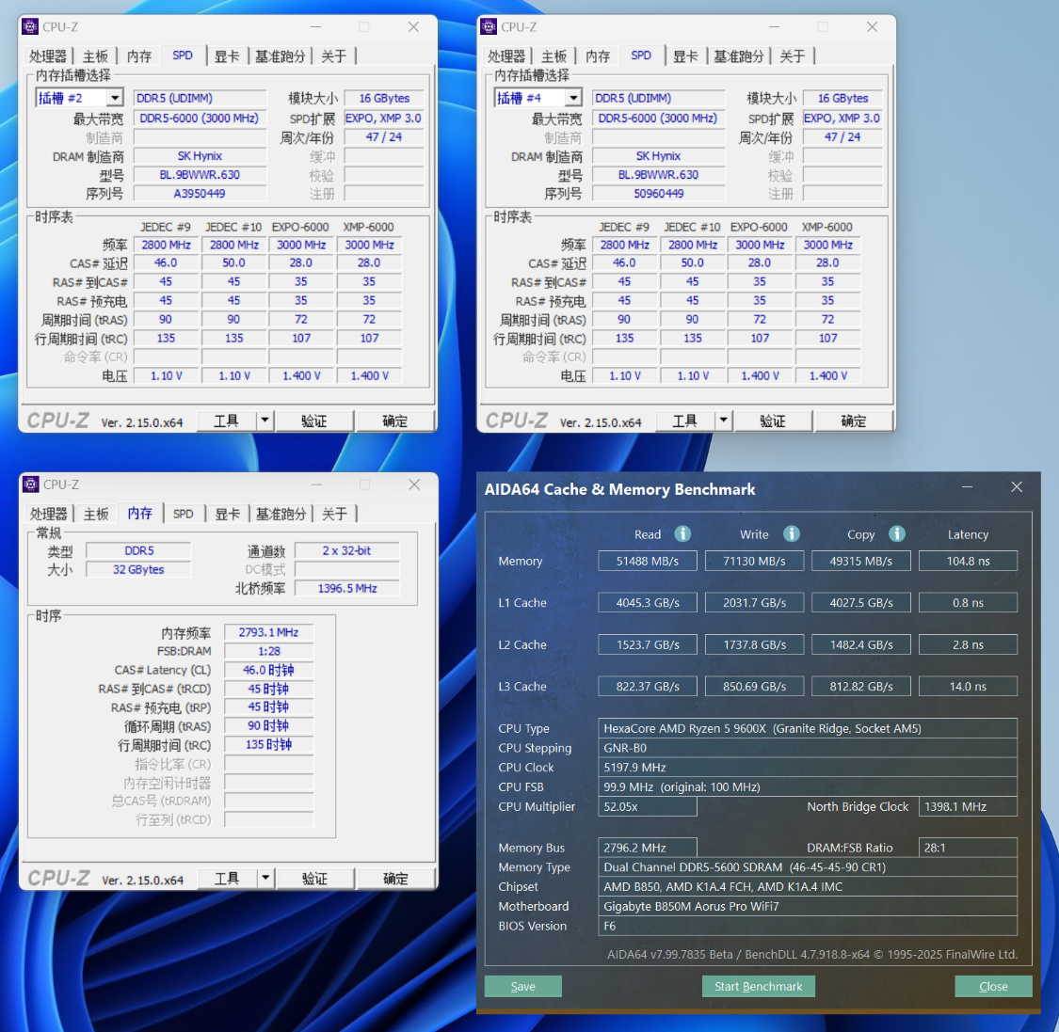1059x1032 pixels.
Task: Click CPU-Z app icon in slot #2 window
Action: (30, 26)
